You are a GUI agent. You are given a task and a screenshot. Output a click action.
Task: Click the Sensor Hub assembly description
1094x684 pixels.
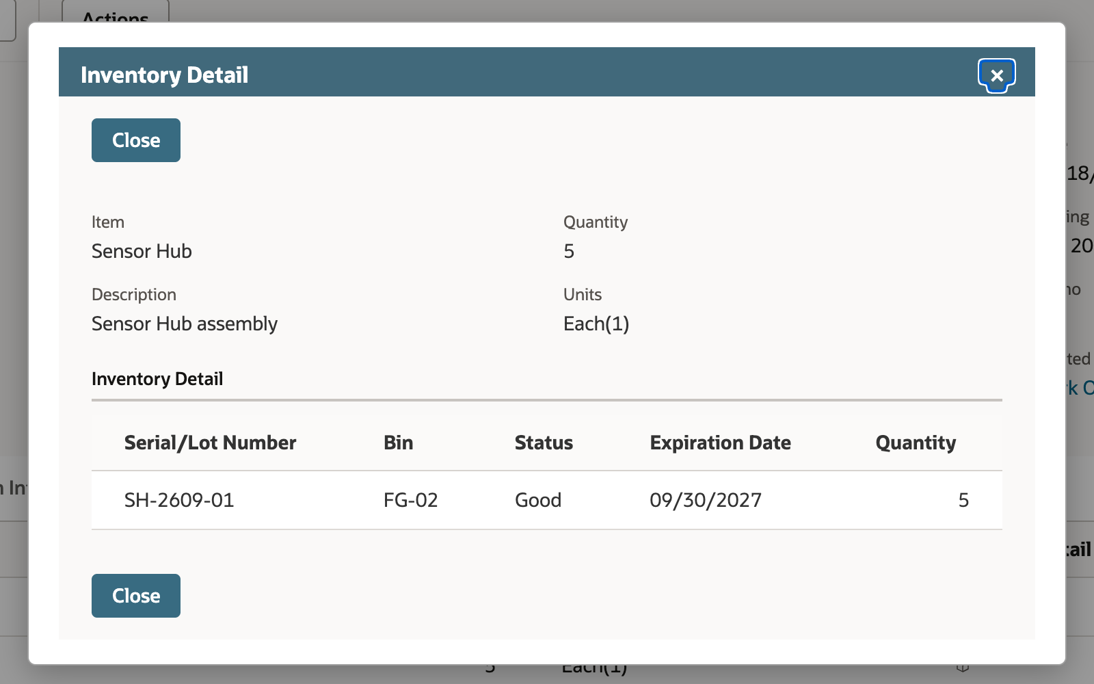(185, 324)
